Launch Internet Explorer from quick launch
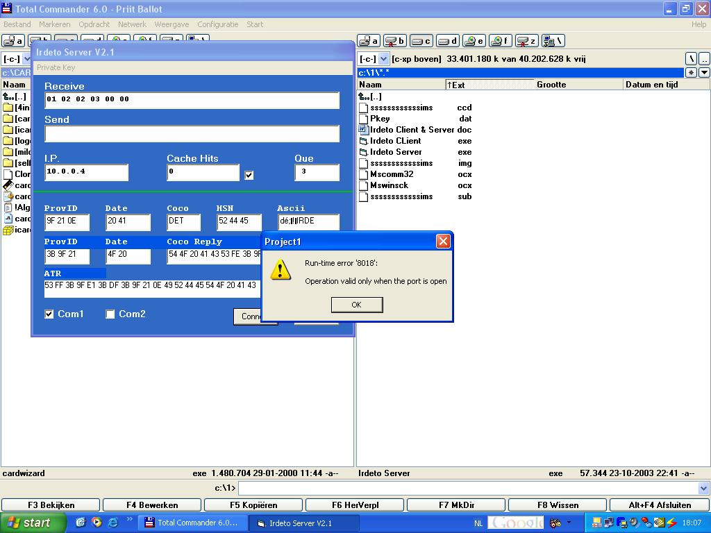Screen dimensions: 711x533 (112, 522)
